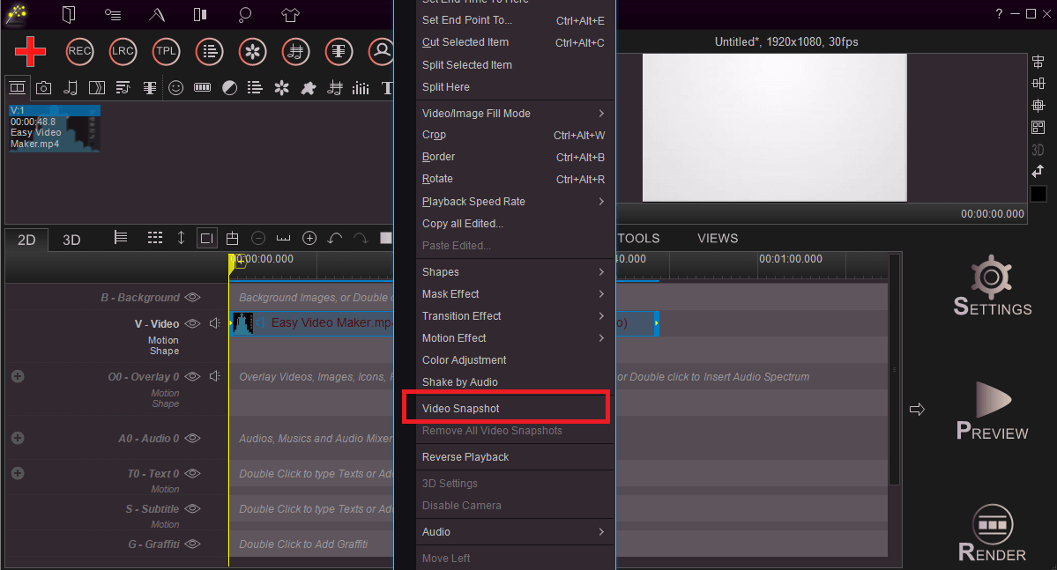Viewport: 1057px width, 570px height.
Task: Toggle visibility of B - Background track
Action: pyautogui.click(x=193, y=297)
